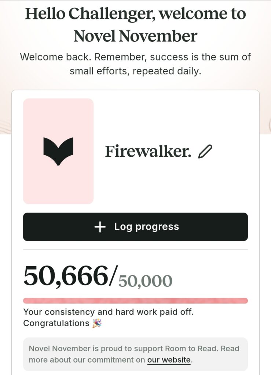Click the "Welcome back" motivational subtitle
Screen dimensions: 271x375
pyautogui.click(x=135, y=64)
